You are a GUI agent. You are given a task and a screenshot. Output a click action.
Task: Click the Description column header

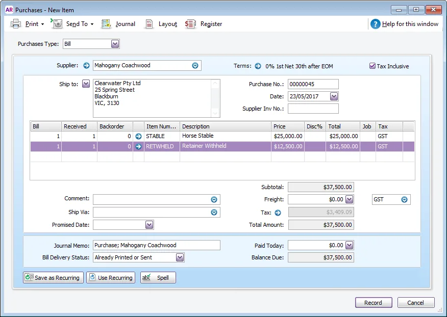click(x=226, y=126)
